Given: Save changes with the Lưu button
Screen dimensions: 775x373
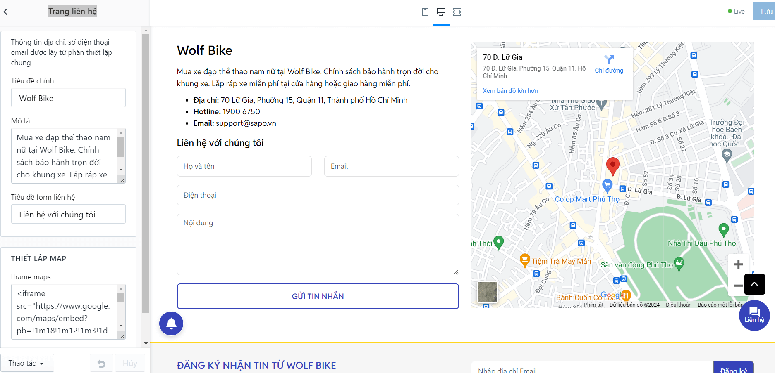Looking at the screenshot, I should (764, 12).
